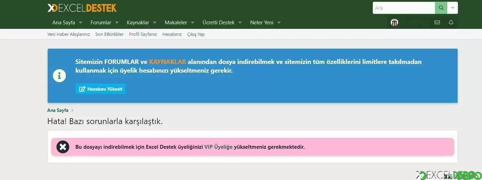Open the Makaleler menu item
Screen dimensions: 482x180
(176, 23)
